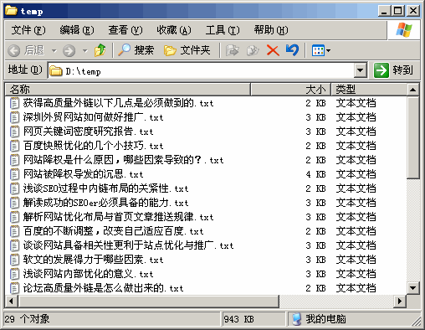Open the 查看(V) menu
Screen dimensions: 425x330
click(125, 29)
